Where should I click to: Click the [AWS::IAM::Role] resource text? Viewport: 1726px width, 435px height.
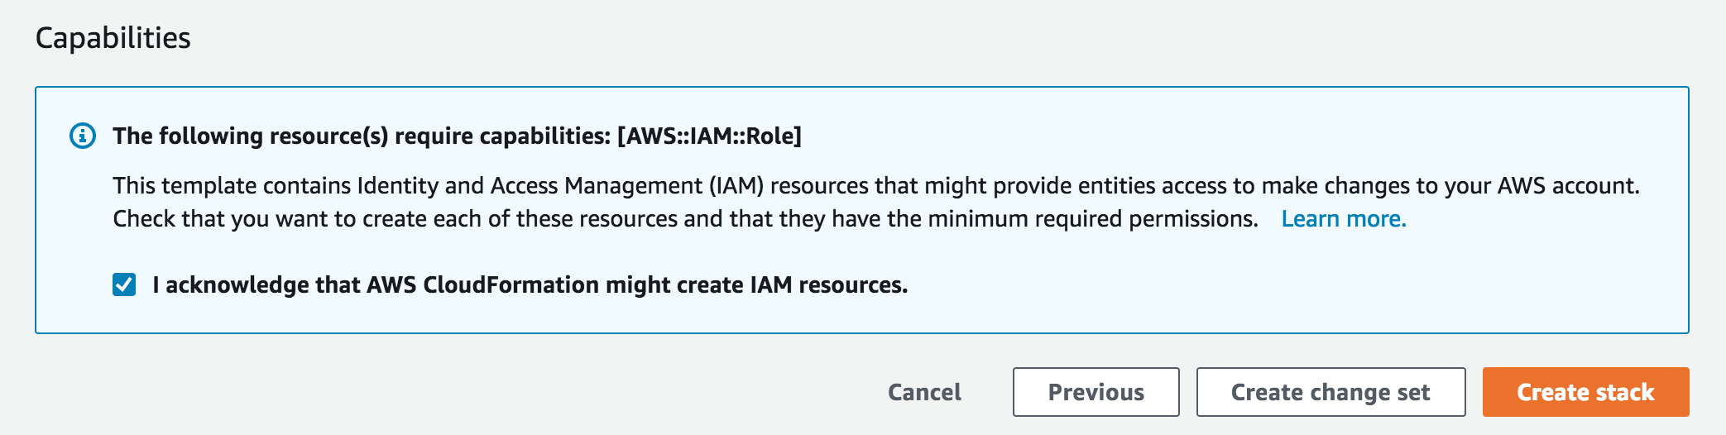(x=709, y=136)
